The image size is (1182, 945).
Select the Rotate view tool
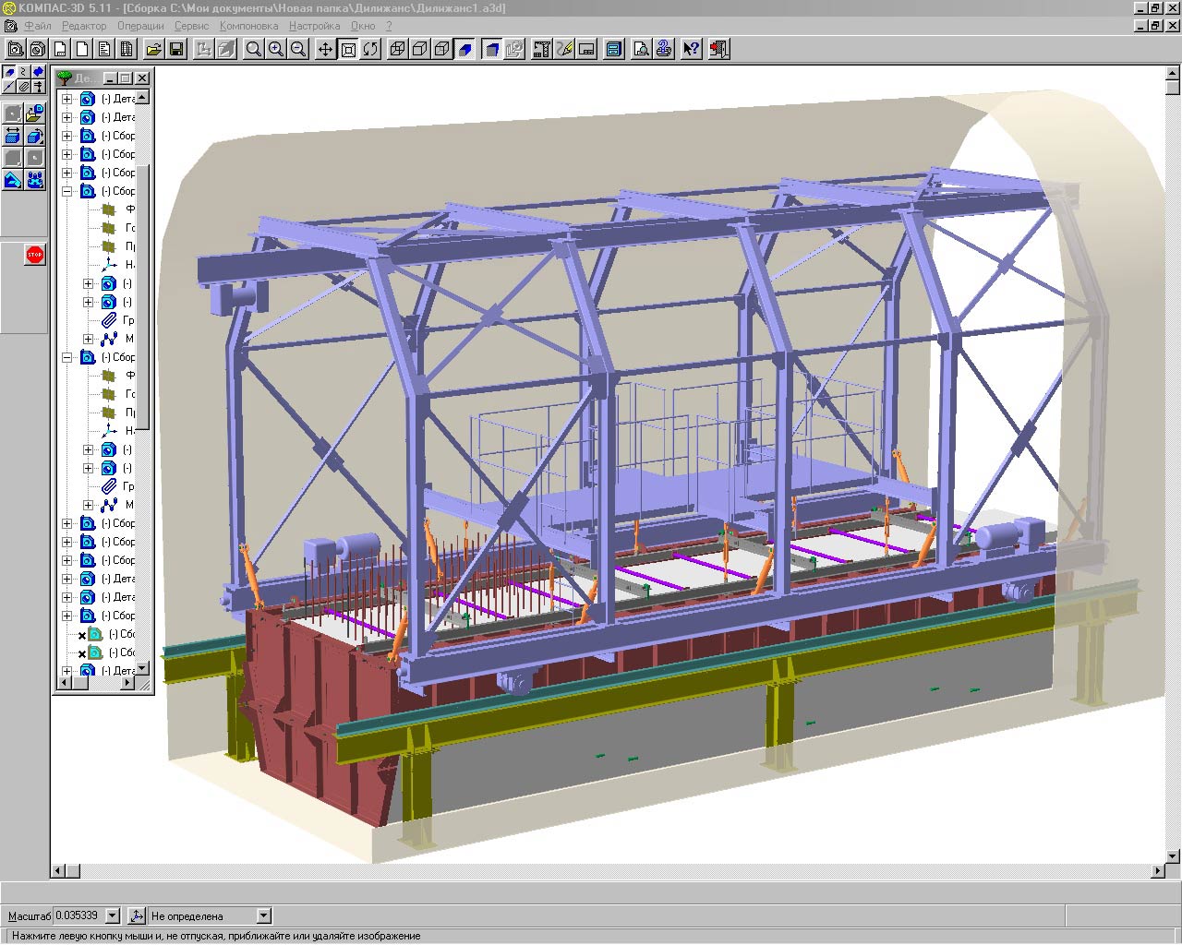(370, 49)
